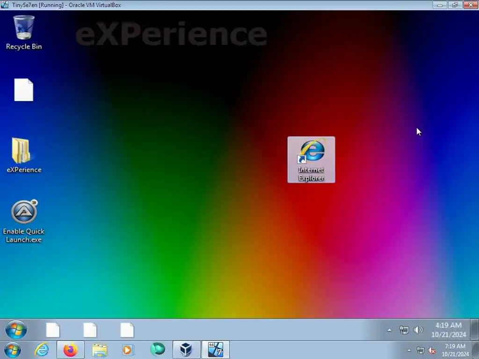Open guest volume speaker icon
This screenshot has width=479, height=359.
pyautogui.click(x=418, y=330)
